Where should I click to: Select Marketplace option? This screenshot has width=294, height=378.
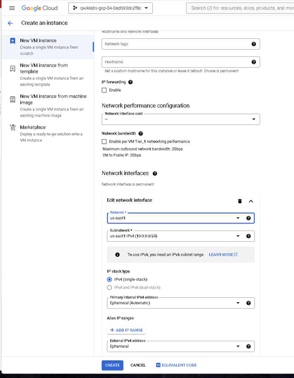tap(48, 133)
